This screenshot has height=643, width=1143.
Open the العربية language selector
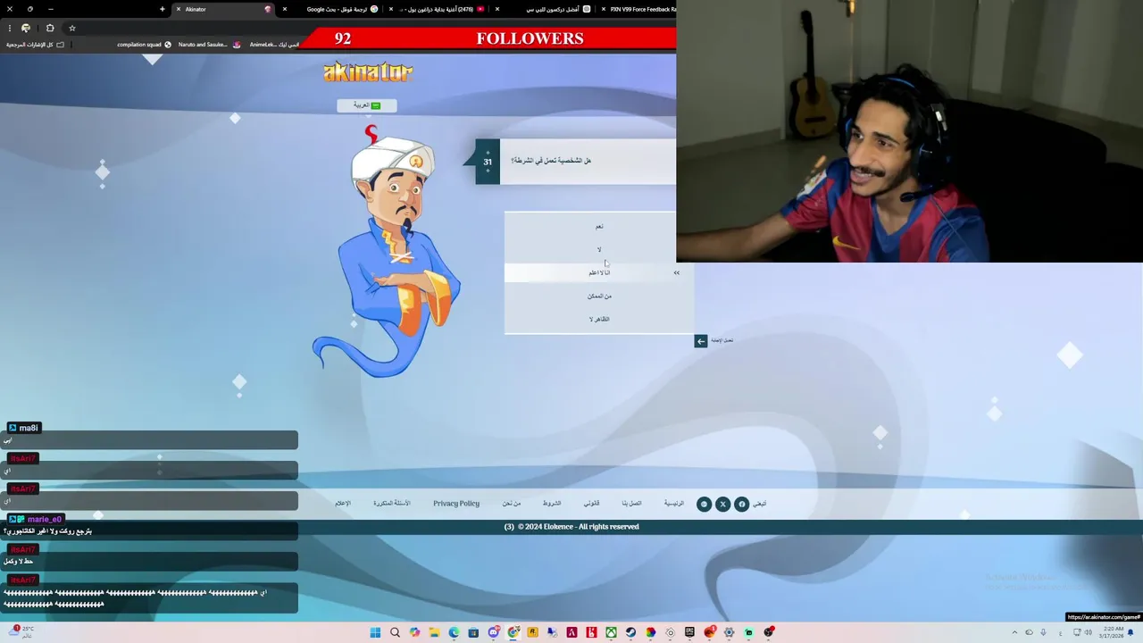pyautogui.click(x=366, y=105)
